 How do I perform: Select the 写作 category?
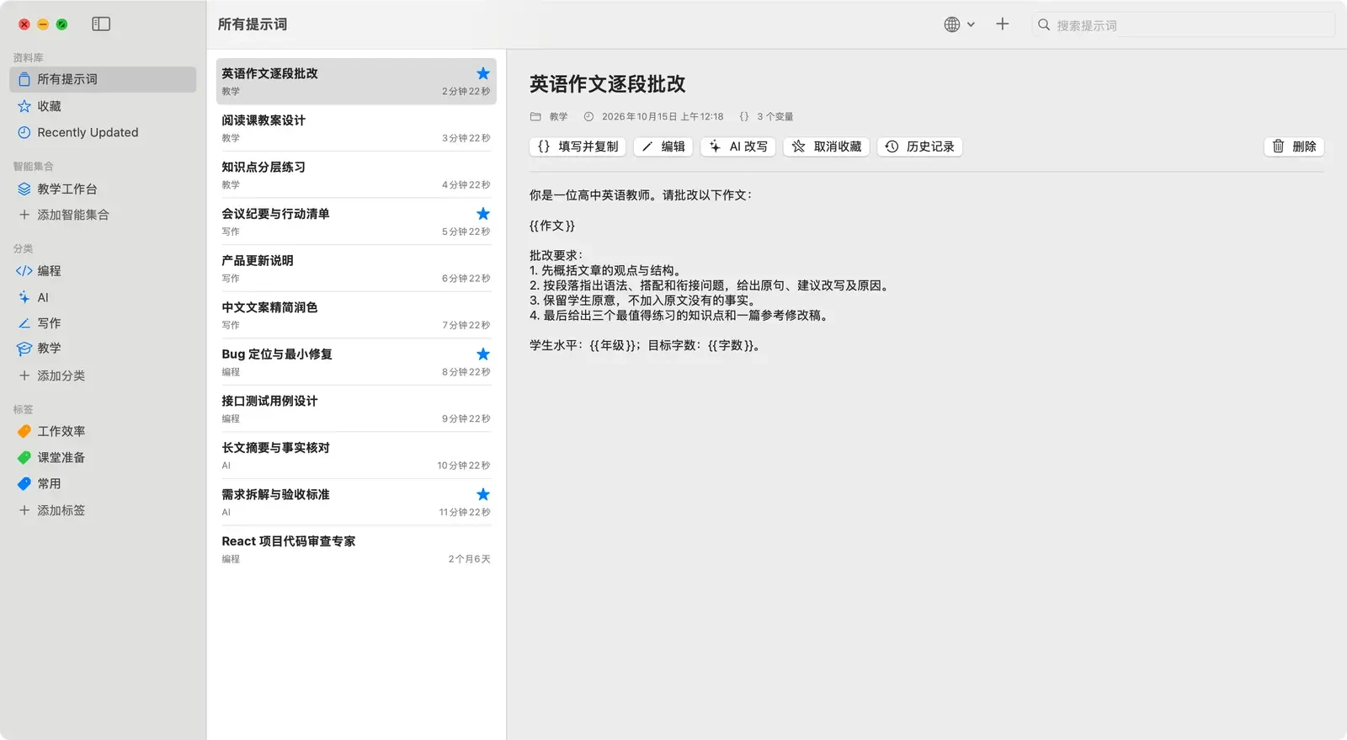pyautogui.click(x=103, y=322)
